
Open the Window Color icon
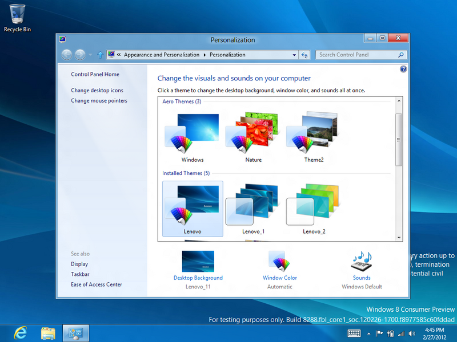tap(280, 262)
